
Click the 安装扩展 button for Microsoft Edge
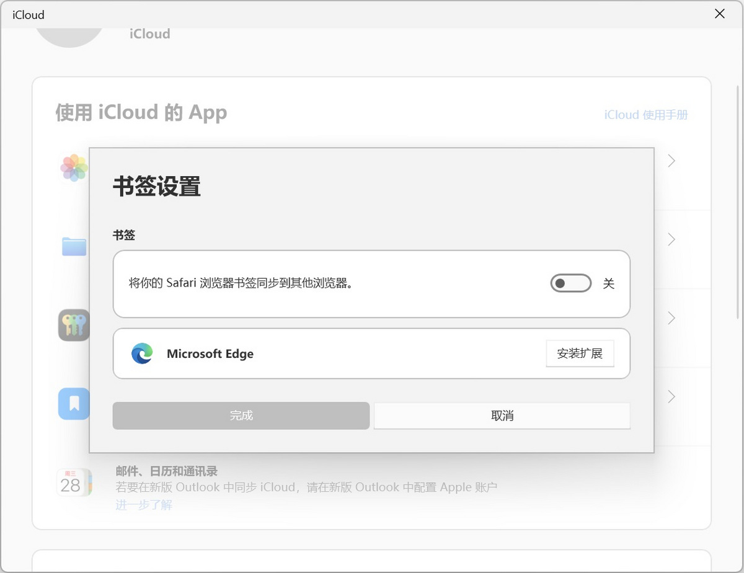point(580,353)
